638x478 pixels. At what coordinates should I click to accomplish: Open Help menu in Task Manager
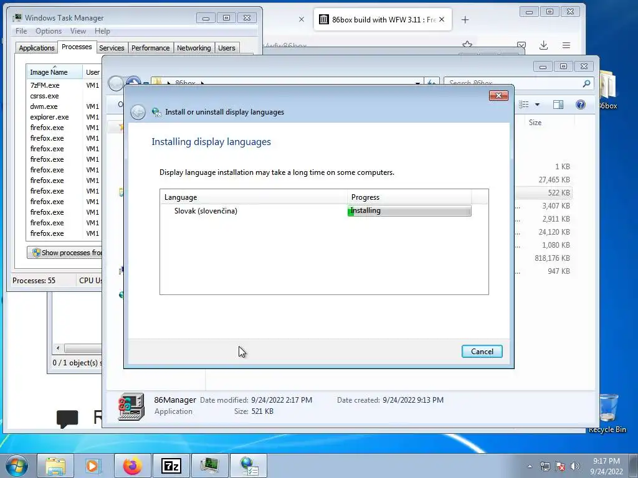(x=102, y=31)
